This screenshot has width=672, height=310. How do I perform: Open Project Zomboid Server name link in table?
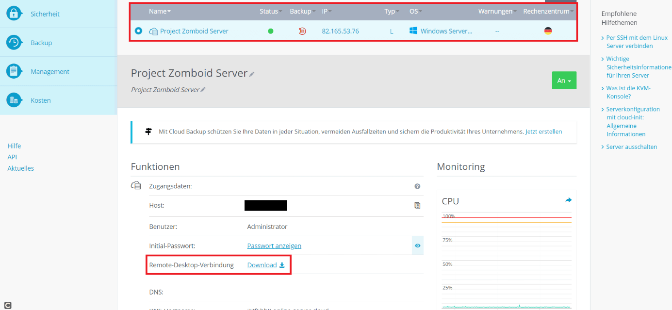(x=194, y=31)
